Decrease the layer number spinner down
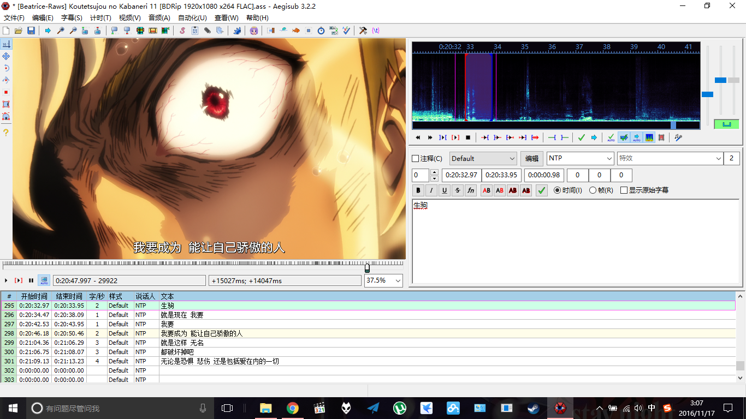This screenshot has height=419, width=746. pos(435,178)
